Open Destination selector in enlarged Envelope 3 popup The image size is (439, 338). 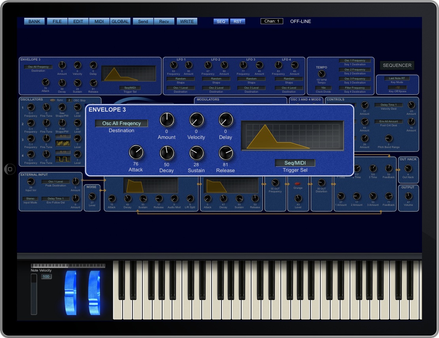(121, 123)
